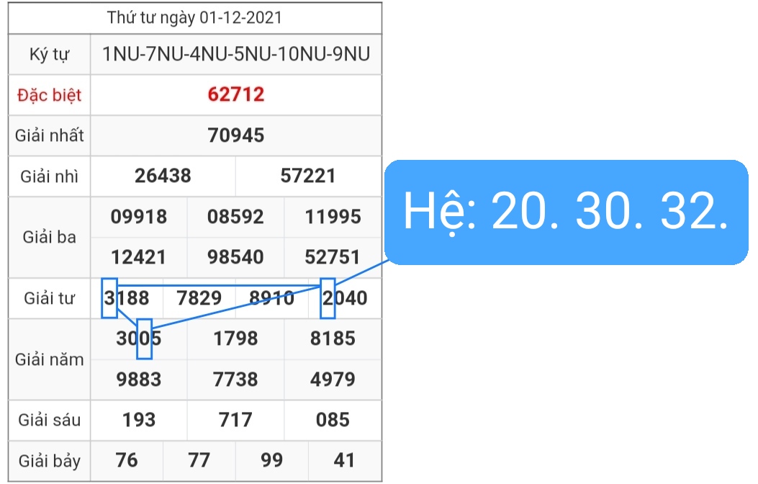Image resolution: width=758 pixels, height=484 pixels.
Task: Click the date header "Thứ tư ngày 01-12-2021"
Action: point(194,18)
